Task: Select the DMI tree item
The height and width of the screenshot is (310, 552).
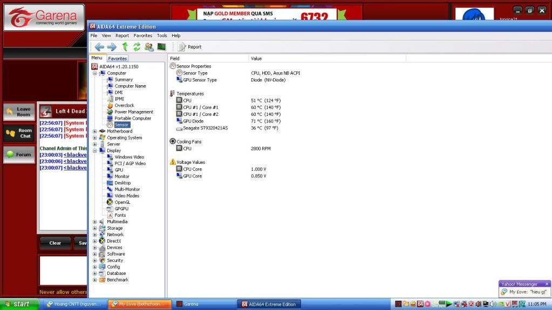Action: pos(119,93)
